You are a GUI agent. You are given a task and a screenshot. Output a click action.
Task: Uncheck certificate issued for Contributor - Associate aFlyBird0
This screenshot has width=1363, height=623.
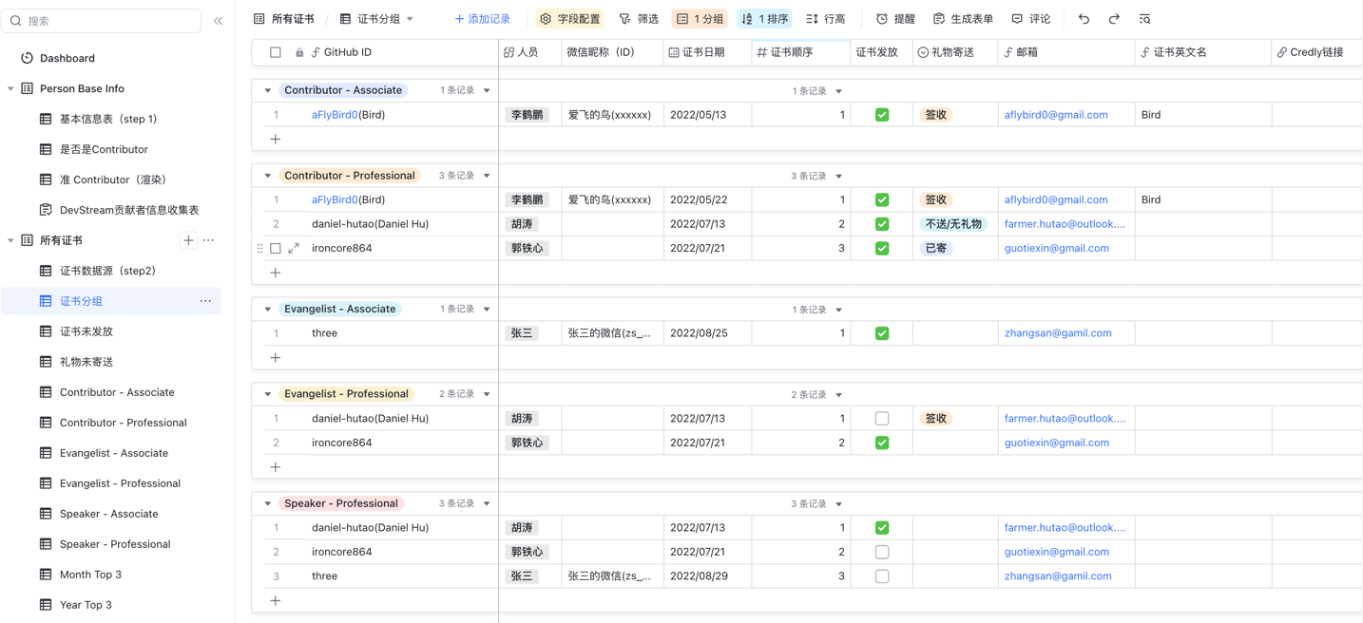pyautogui.click(x=882, y=115)
